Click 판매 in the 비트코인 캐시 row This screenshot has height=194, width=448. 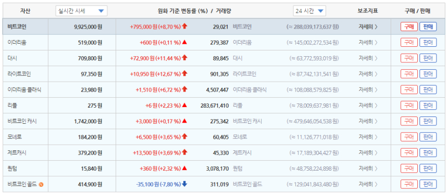428,121
